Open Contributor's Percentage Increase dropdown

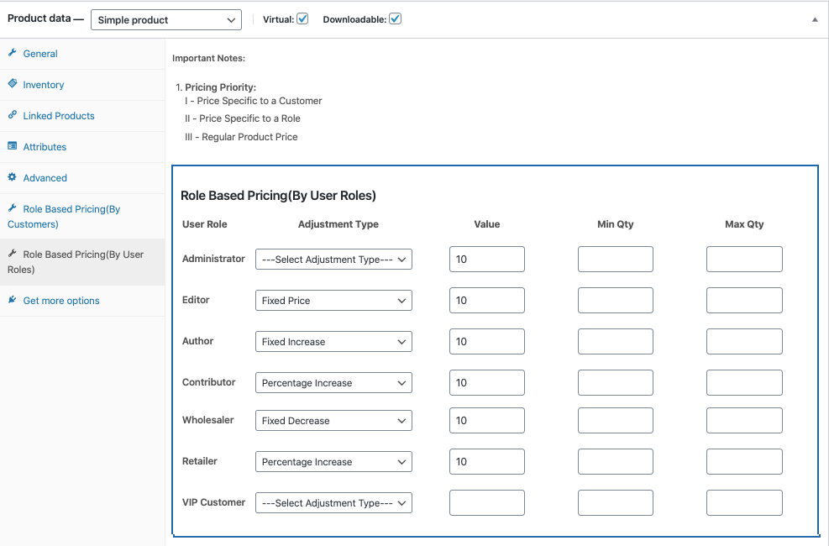pyautogui.click(x=333, y=382)
